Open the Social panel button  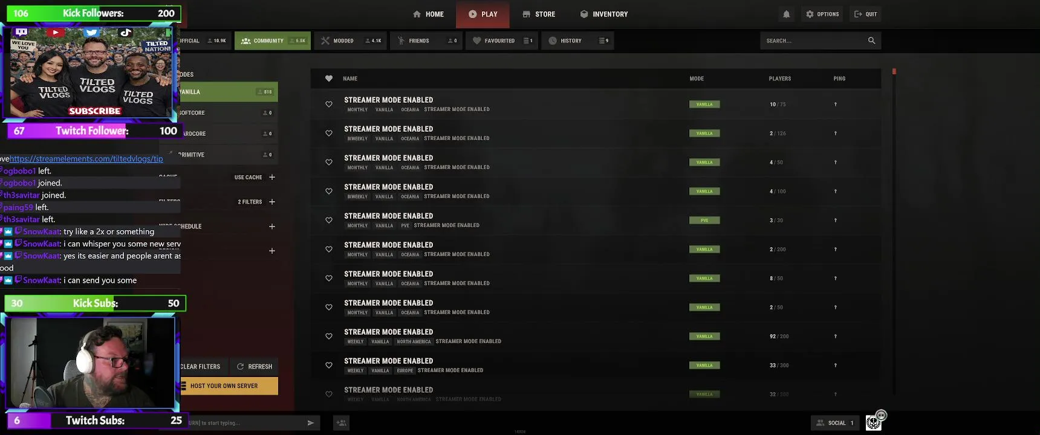pyautogui.click(x=836, y=423)
